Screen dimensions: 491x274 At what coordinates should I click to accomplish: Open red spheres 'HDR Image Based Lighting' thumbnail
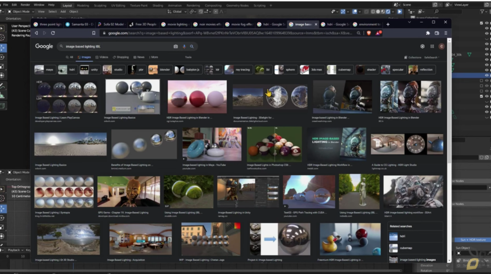pyautogui.click(x=197, y=97)
